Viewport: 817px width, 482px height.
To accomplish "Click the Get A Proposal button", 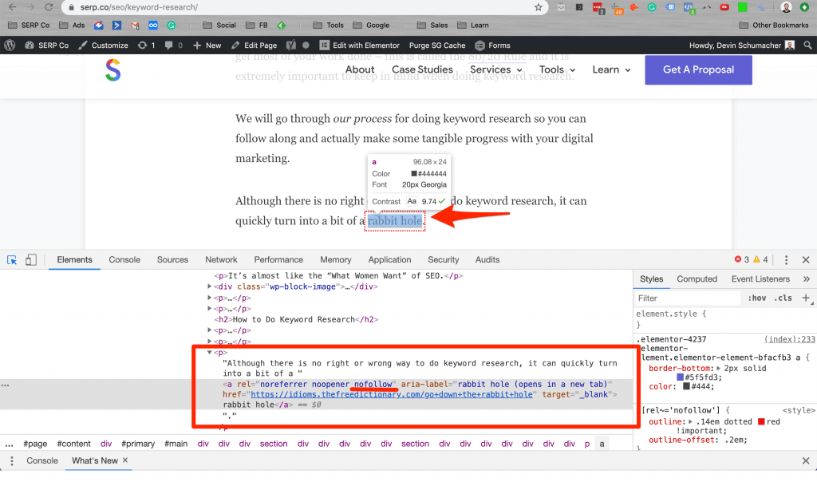I will pos(698,69).
